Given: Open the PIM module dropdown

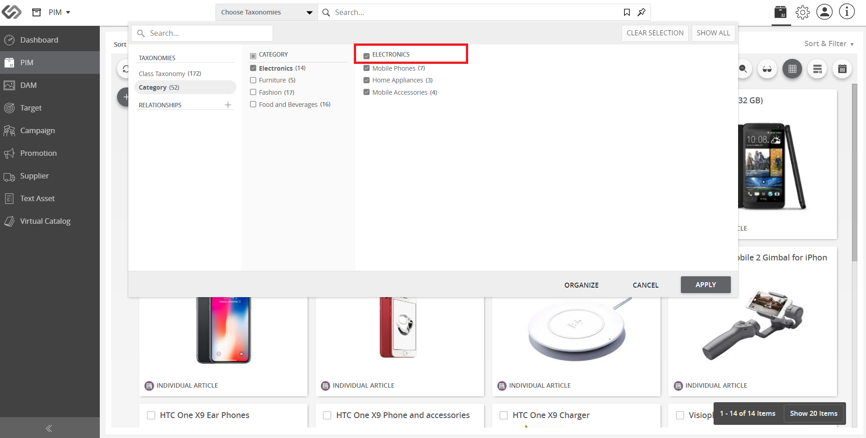Looking at the screenshot, I should [x=59, y=12].
